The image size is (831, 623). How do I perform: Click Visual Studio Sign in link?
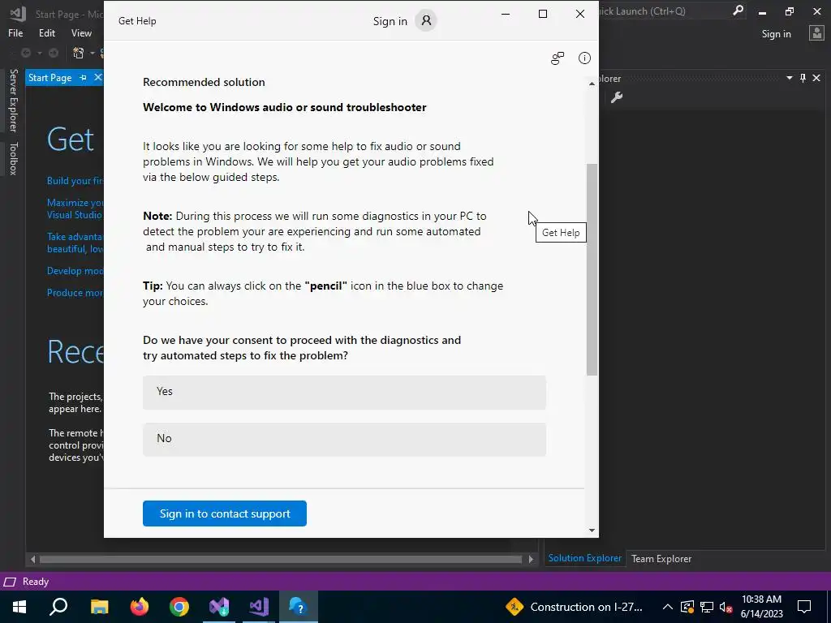pos(776,34)
